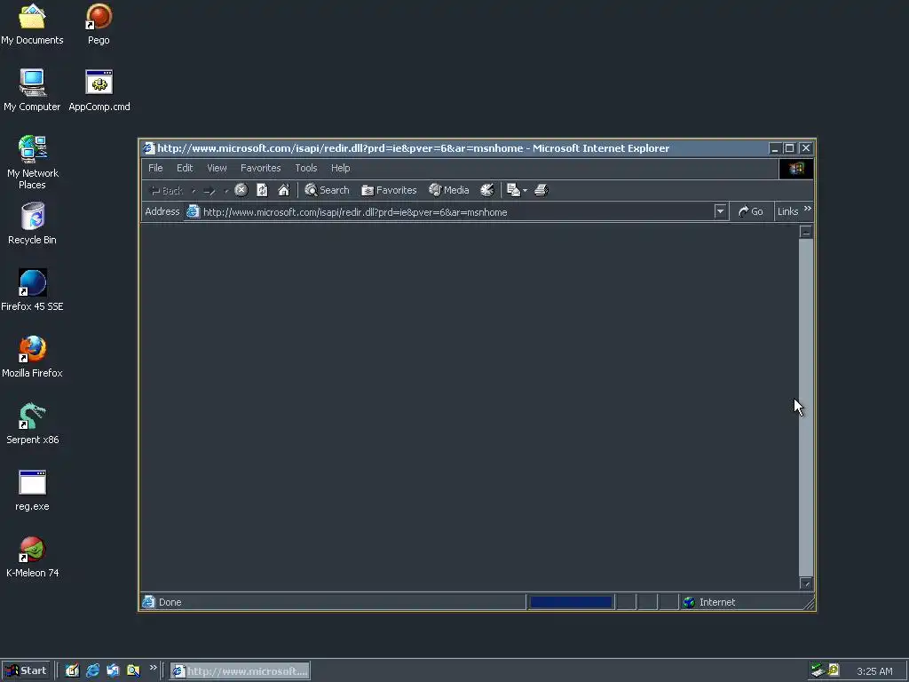Print the page with the printer icon

click(x=541, y=190)
